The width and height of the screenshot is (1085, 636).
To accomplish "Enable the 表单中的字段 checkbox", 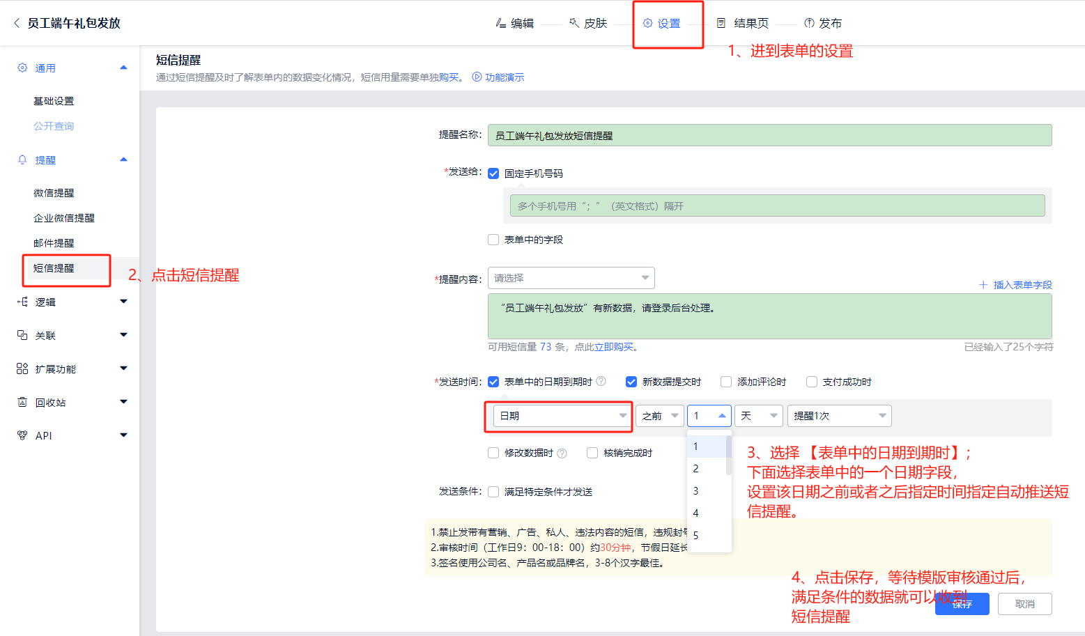I will click(x=493, y=240).
